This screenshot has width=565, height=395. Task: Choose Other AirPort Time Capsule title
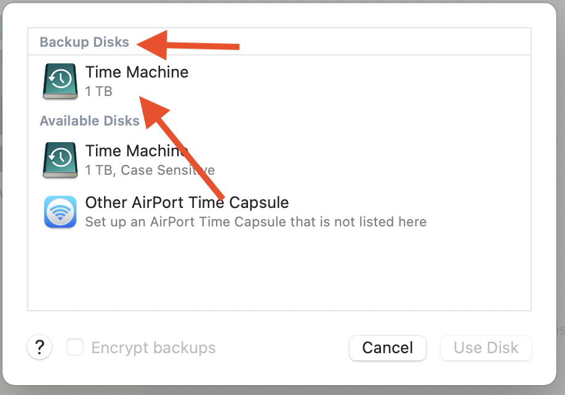pos(186,202)
